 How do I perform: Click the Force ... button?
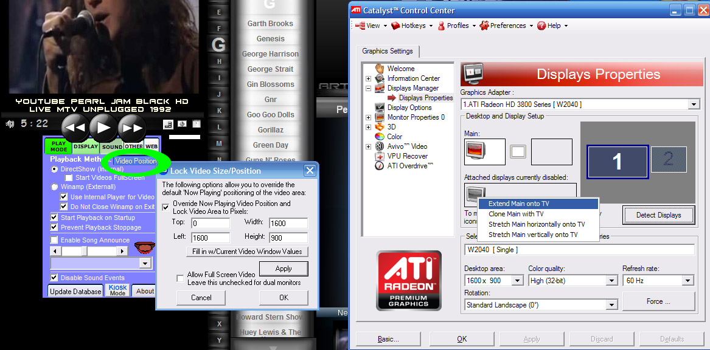658,301
